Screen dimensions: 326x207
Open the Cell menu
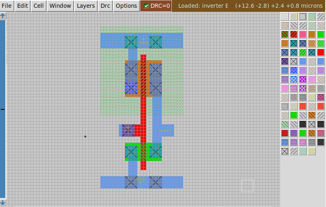click(38, 6)
